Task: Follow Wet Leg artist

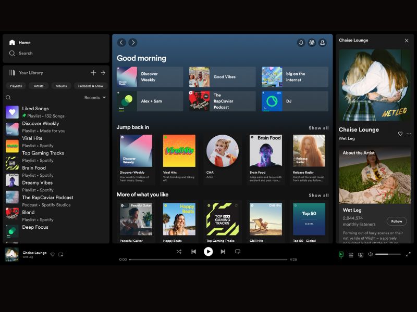Action: (397, 222)
